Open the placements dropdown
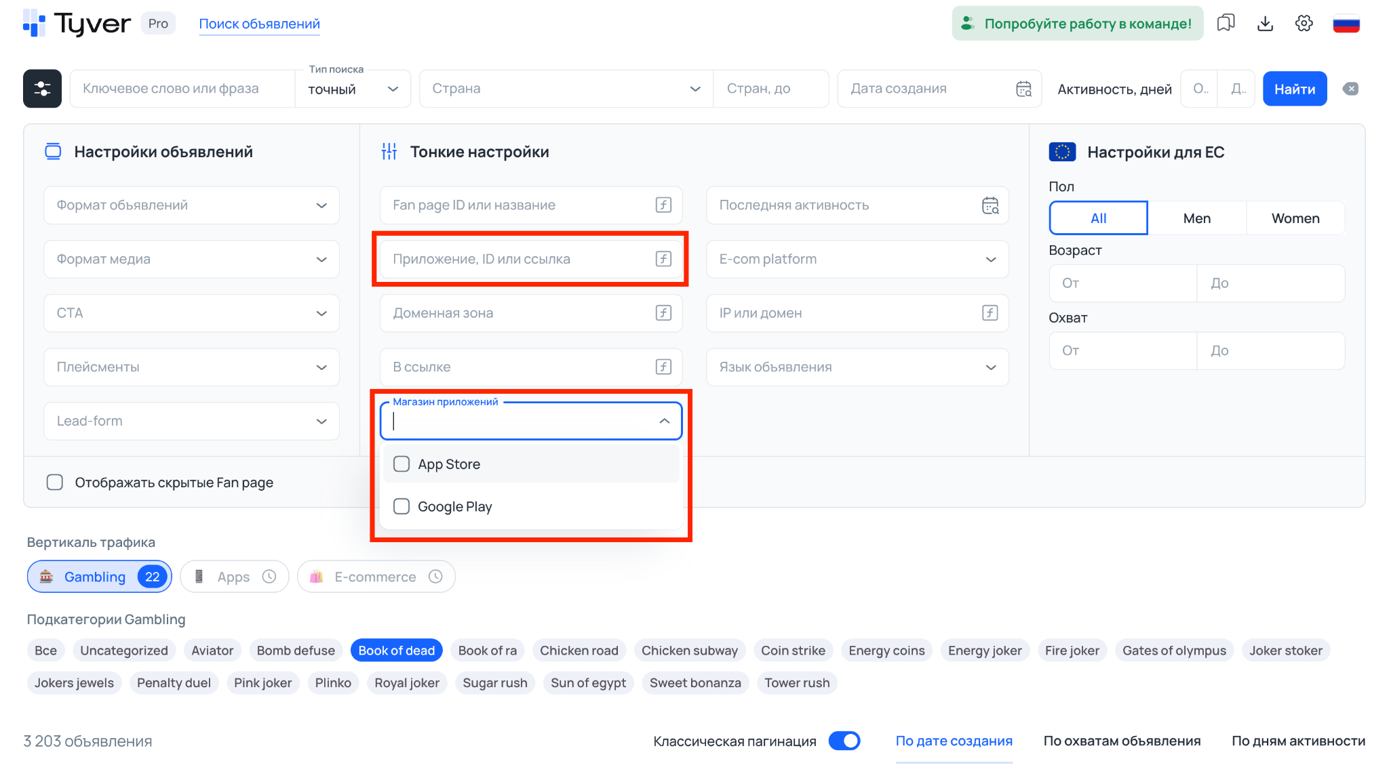The width and height of the screenshot is (1389, 778). (x=192, y=367)
